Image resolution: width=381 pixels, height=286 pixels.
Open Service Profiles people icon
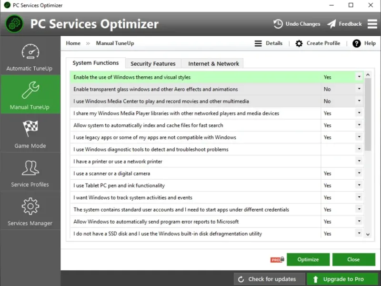(30, 168)
